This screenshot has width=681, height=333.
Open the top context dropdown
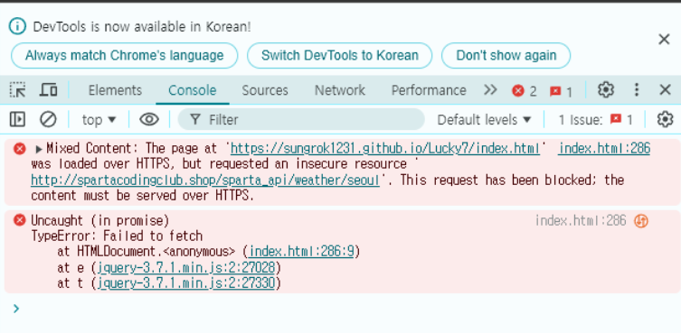tap(99, 119)
